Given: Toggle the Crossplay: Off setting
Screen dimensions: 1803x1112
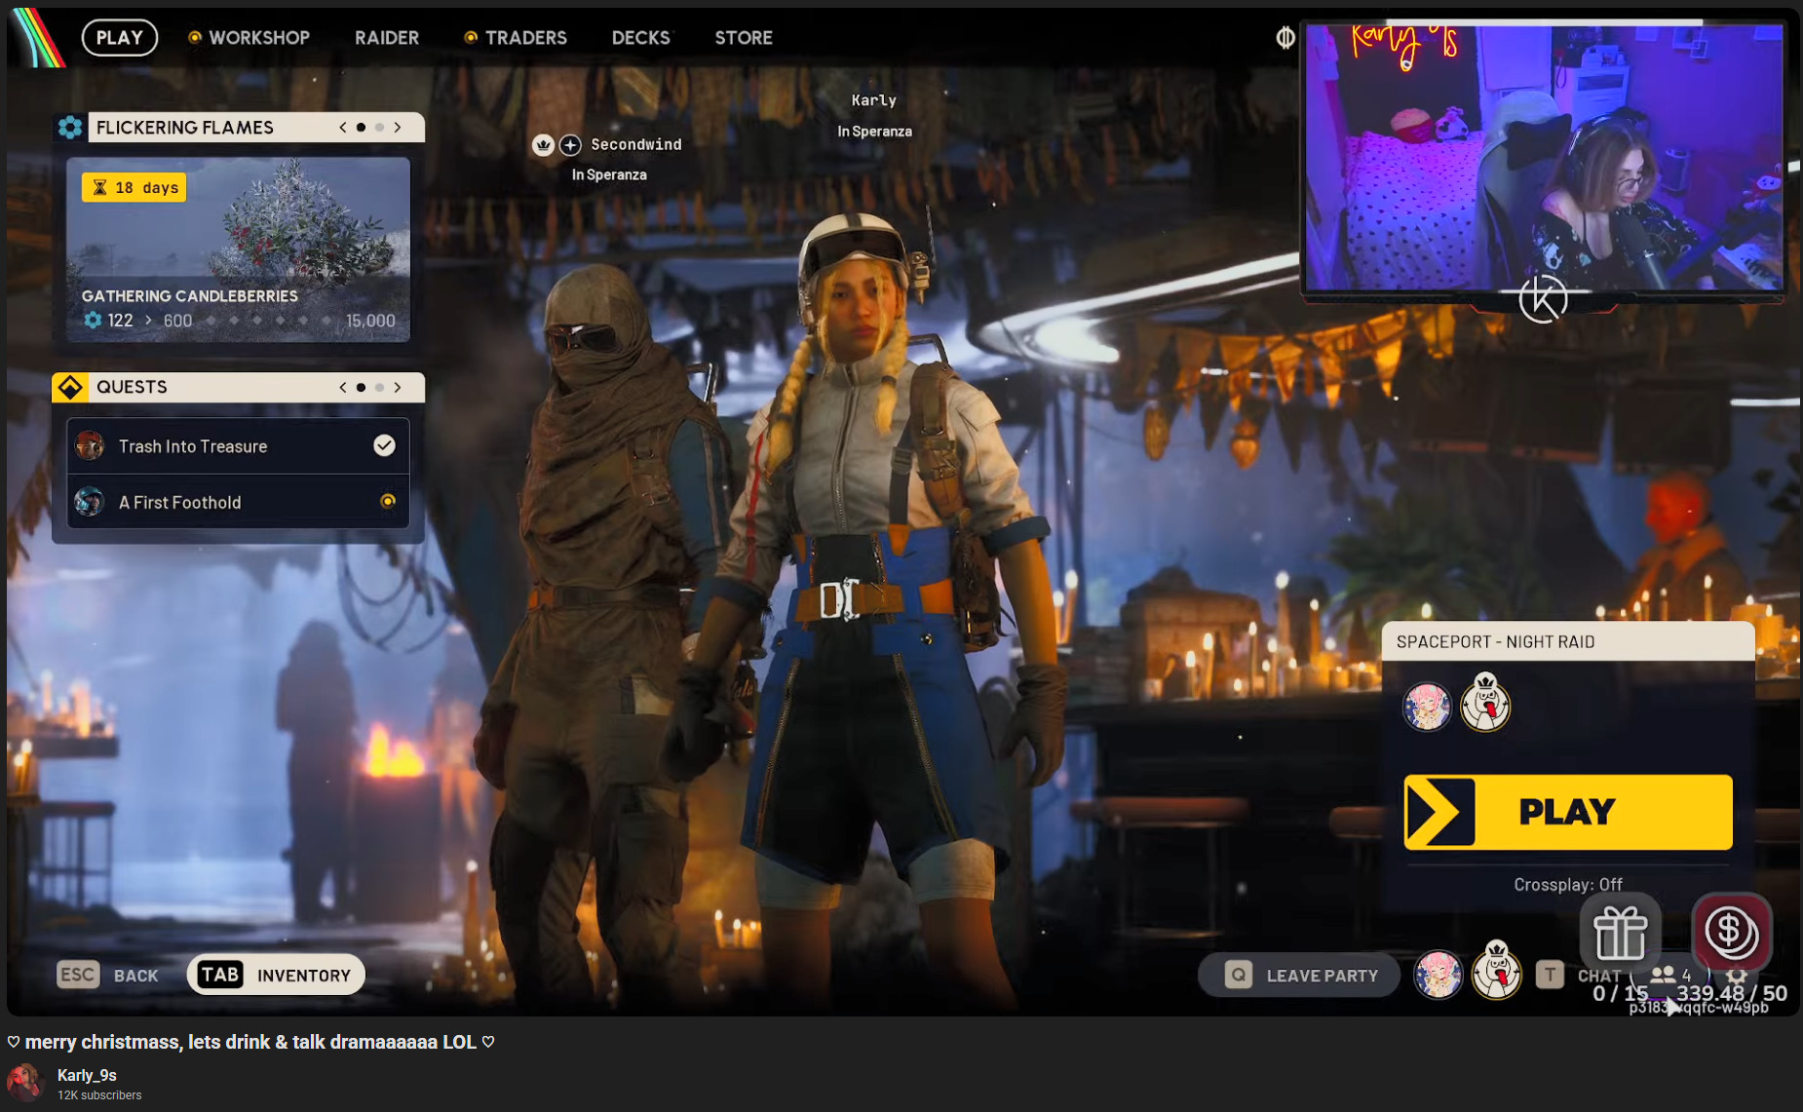Looking at the screenshot, I should pyautogui.click(x=1568, y=884).
